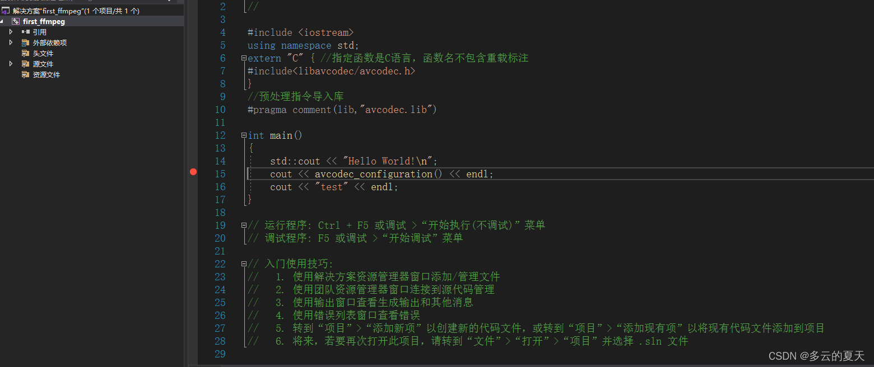
Task: Click the first_ffmpeg project icon
Action: pos(16,22)
